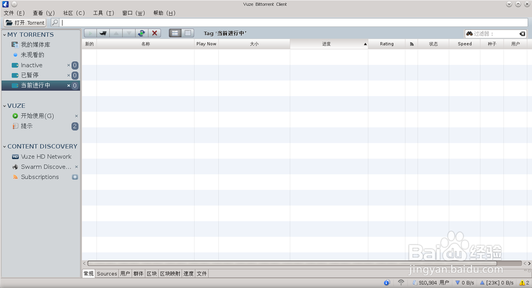Select the 已暂停 tag in sidebar
This screenshot has height=288, width=532.
pos(29,75)
